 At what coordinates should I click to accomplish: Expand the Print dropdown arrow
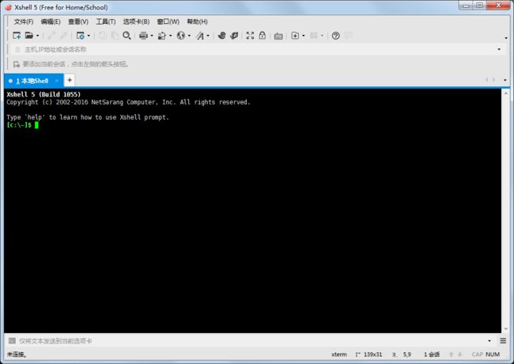tap(152, 36)
